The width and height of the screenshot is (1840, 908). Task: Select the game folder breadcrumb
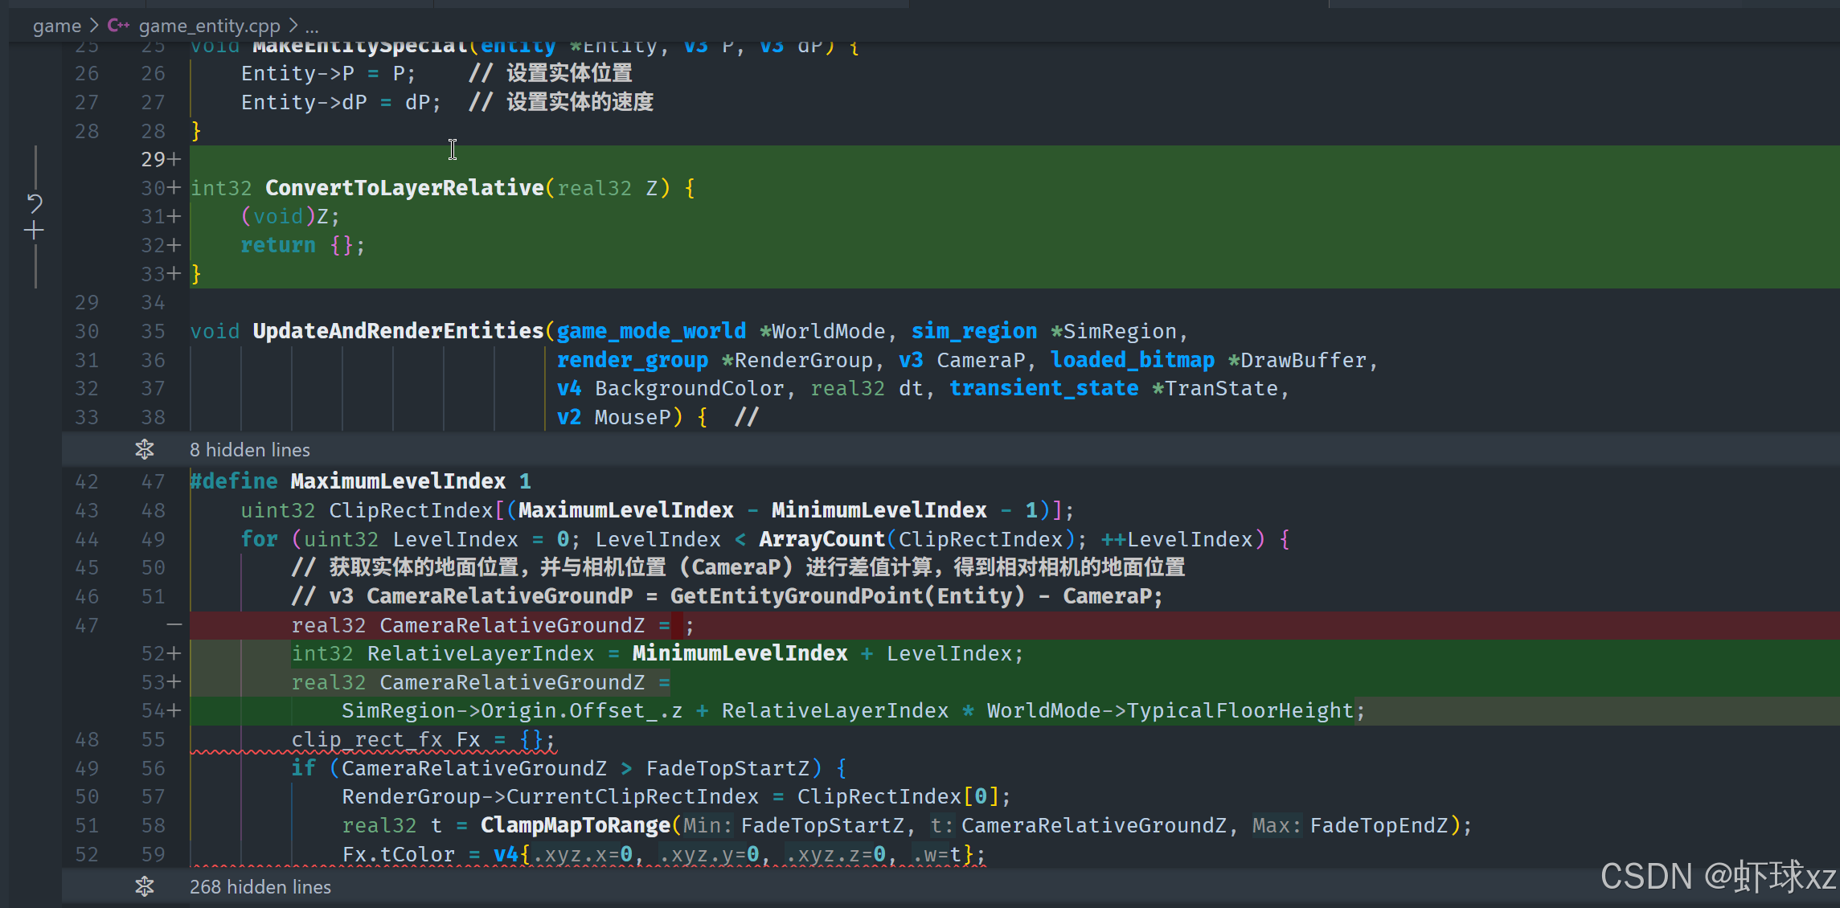coord(57,27)
